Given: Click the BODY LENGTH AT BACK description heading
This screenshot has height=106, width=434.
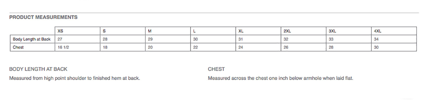Looking at the screenshot, I should 38,69.
